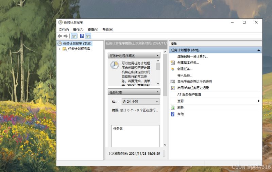Collapse the 任务计划程序概述 section
The image size is (272, 172).
click(157, 55)
